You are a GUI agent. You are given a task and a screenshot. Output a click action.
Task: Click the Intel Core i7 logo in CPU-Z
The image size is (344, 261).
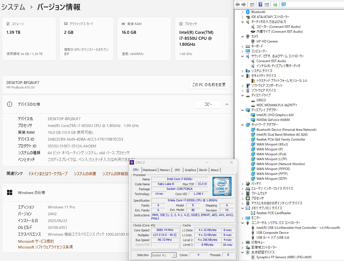pos(222,186)
